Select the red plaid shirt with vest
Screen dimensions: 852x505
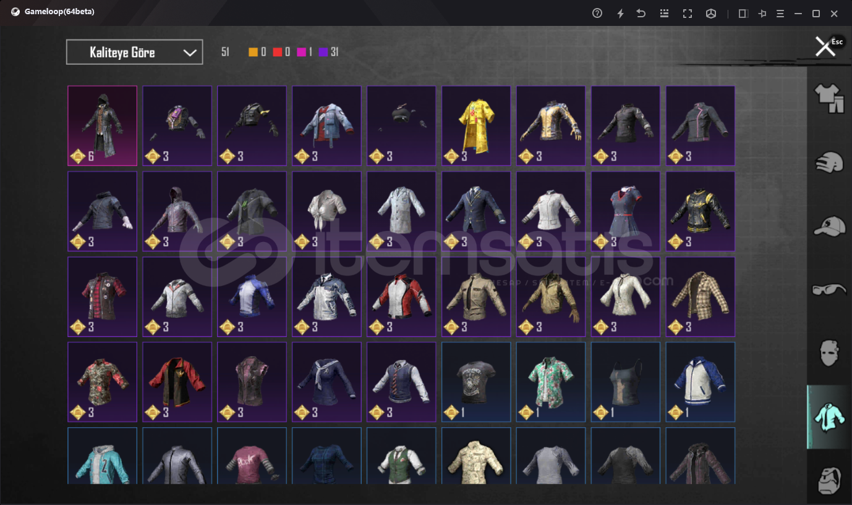coord(103,297)
